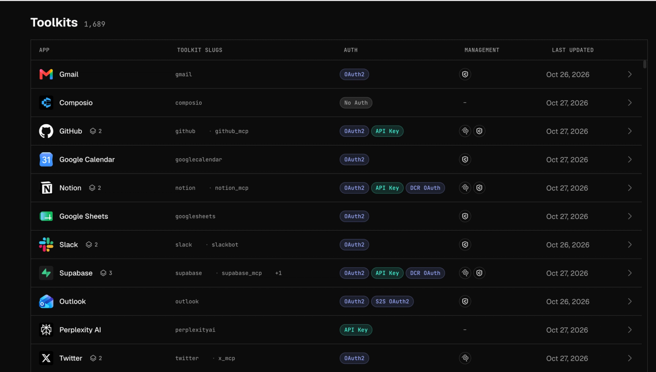Click the layers icon next to GitHub

(93, 131)
